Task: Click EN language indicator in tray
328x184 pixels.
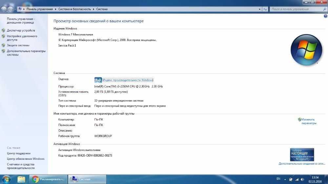Action: 278,179
